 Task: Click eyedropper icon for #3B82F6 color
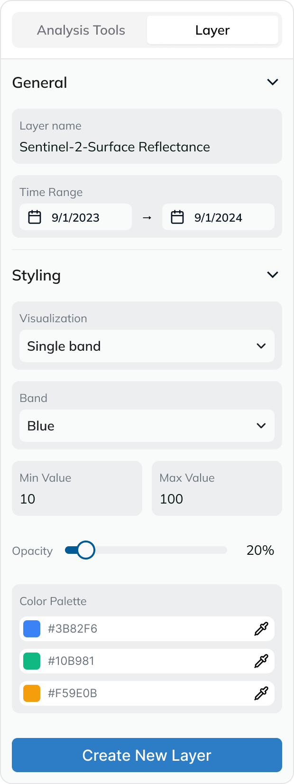261,629
